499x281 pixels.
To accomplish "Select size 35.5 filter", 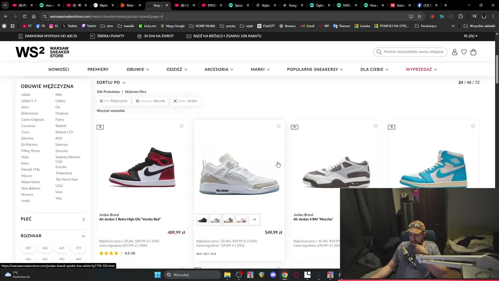I will [28, 248].
